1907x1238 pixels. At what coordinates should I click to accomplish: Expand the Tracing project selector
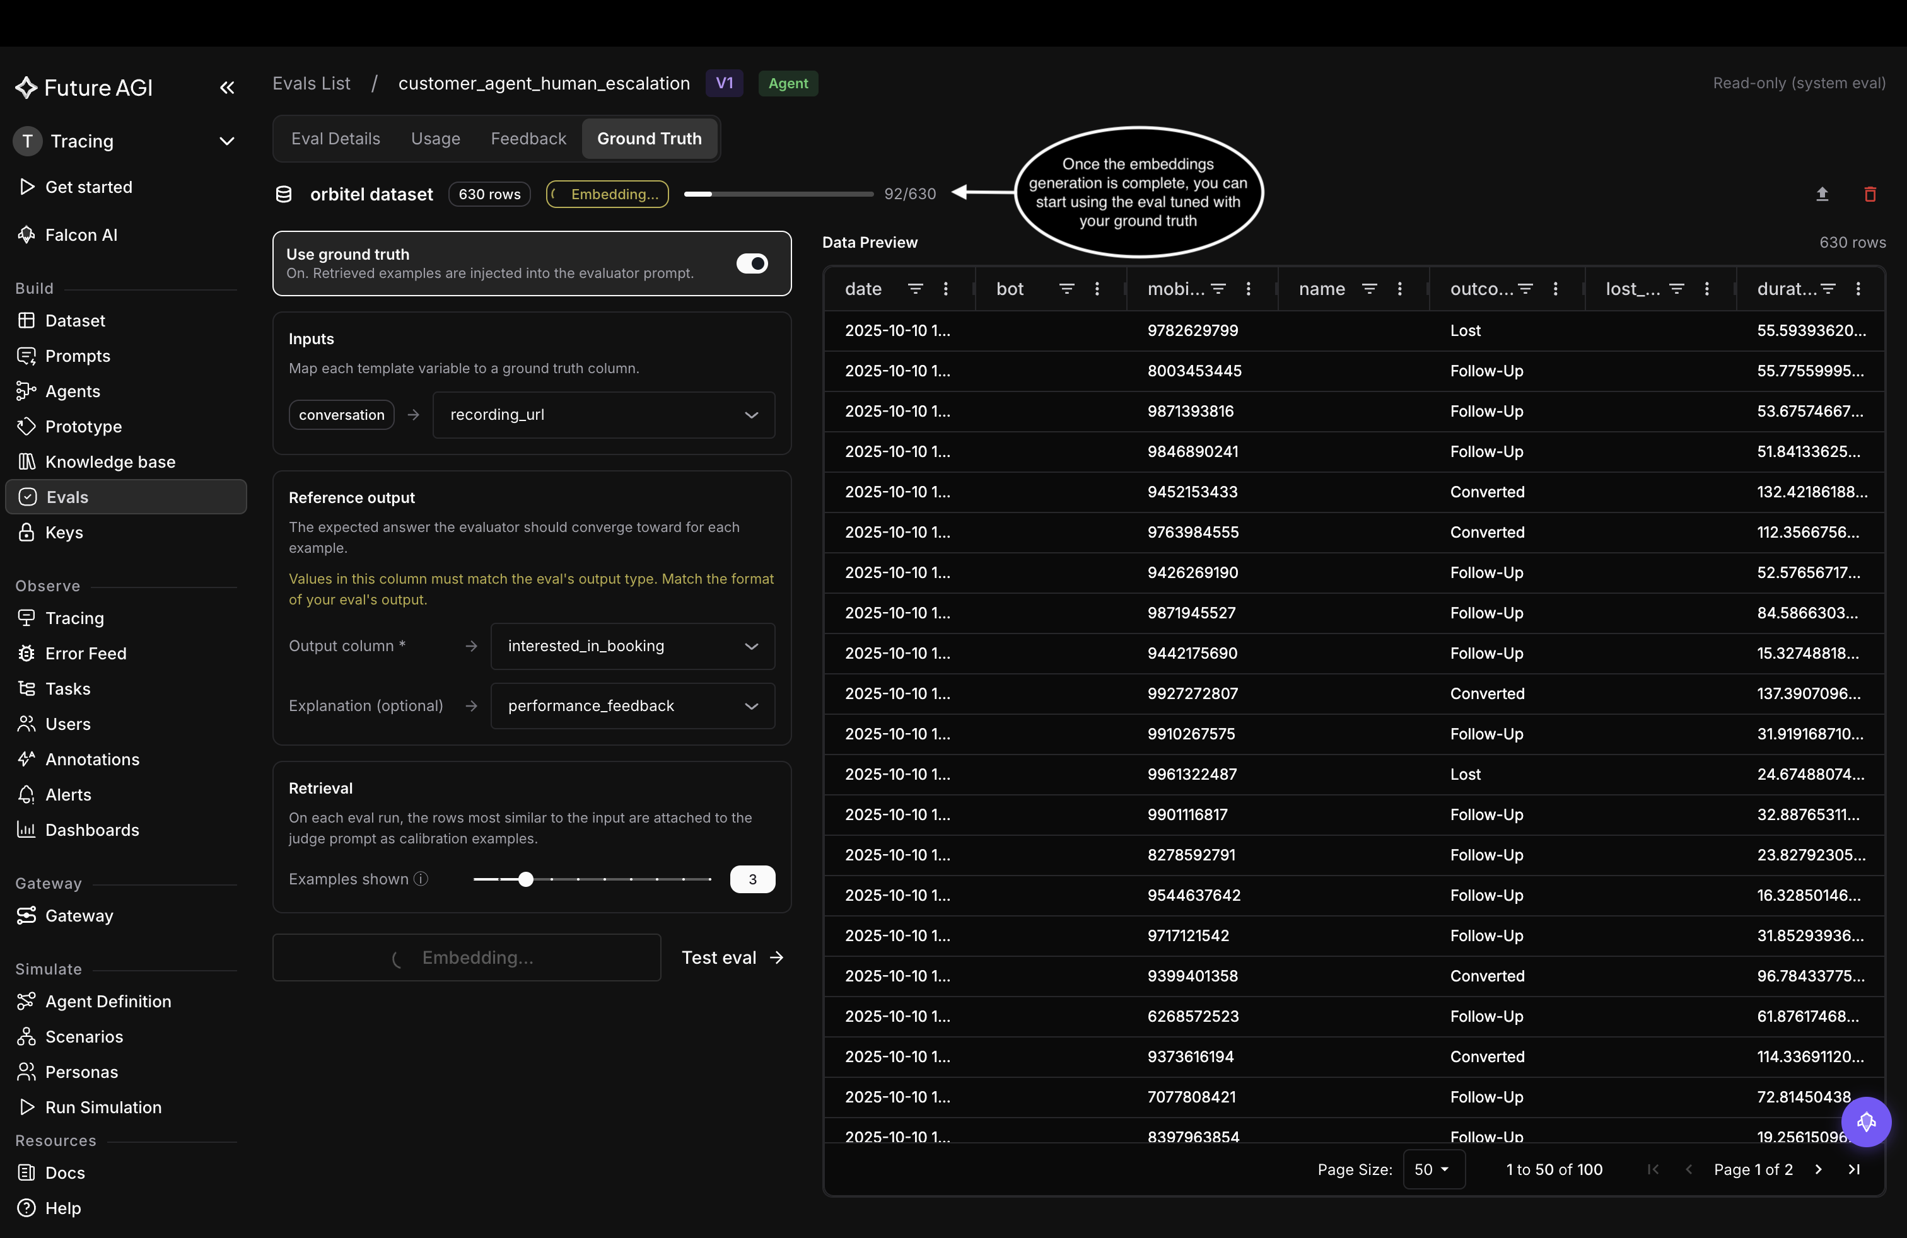click(x=125, y=141)
